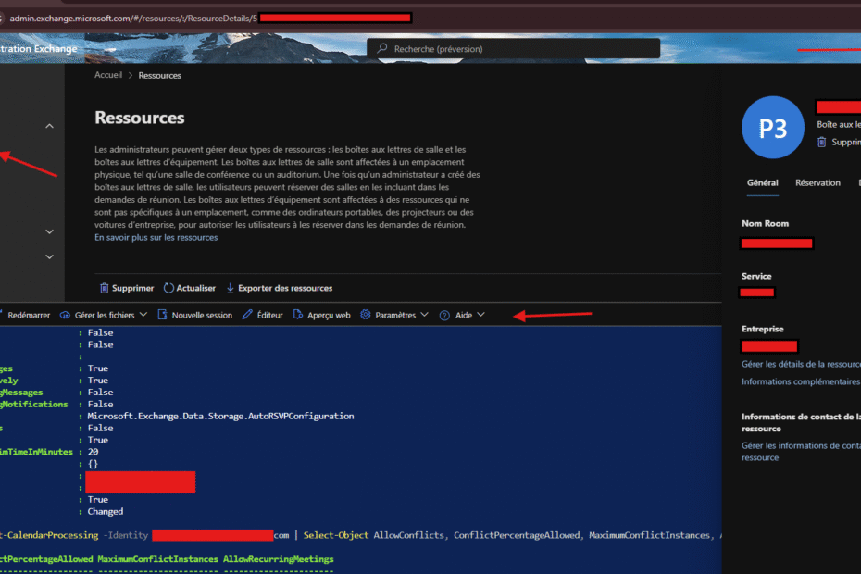The image size is (861, 574).
Task: Refresh the list with the Actualiser icon
Action: [x=168, y=288]
